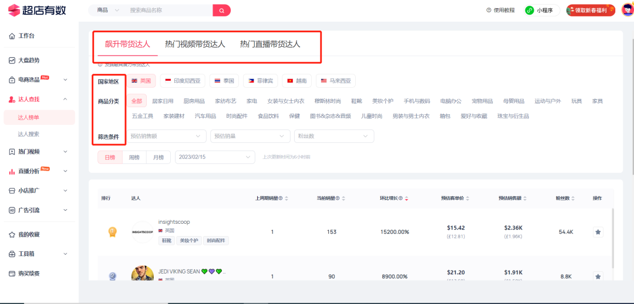Click the 直播分析 bar chart icon

coord(12,172)
